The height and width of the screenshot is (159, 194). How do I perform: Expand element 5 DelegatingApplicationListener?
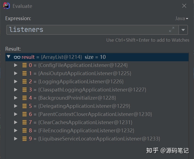point(16,106)
